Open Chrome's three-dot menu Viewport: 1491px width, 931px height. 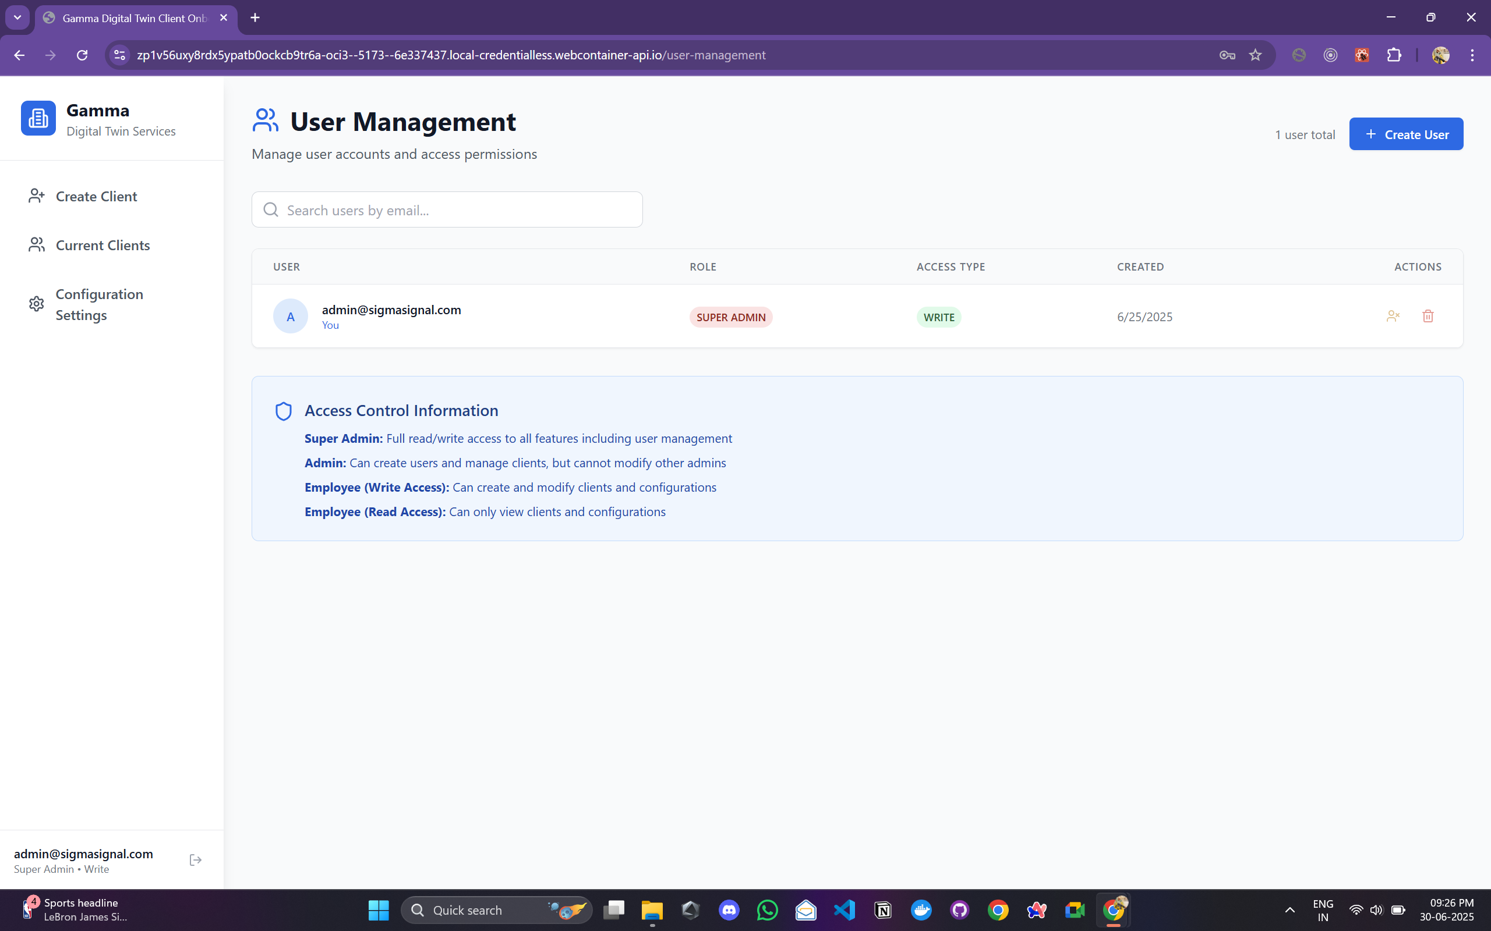[x=1472, y=55]
